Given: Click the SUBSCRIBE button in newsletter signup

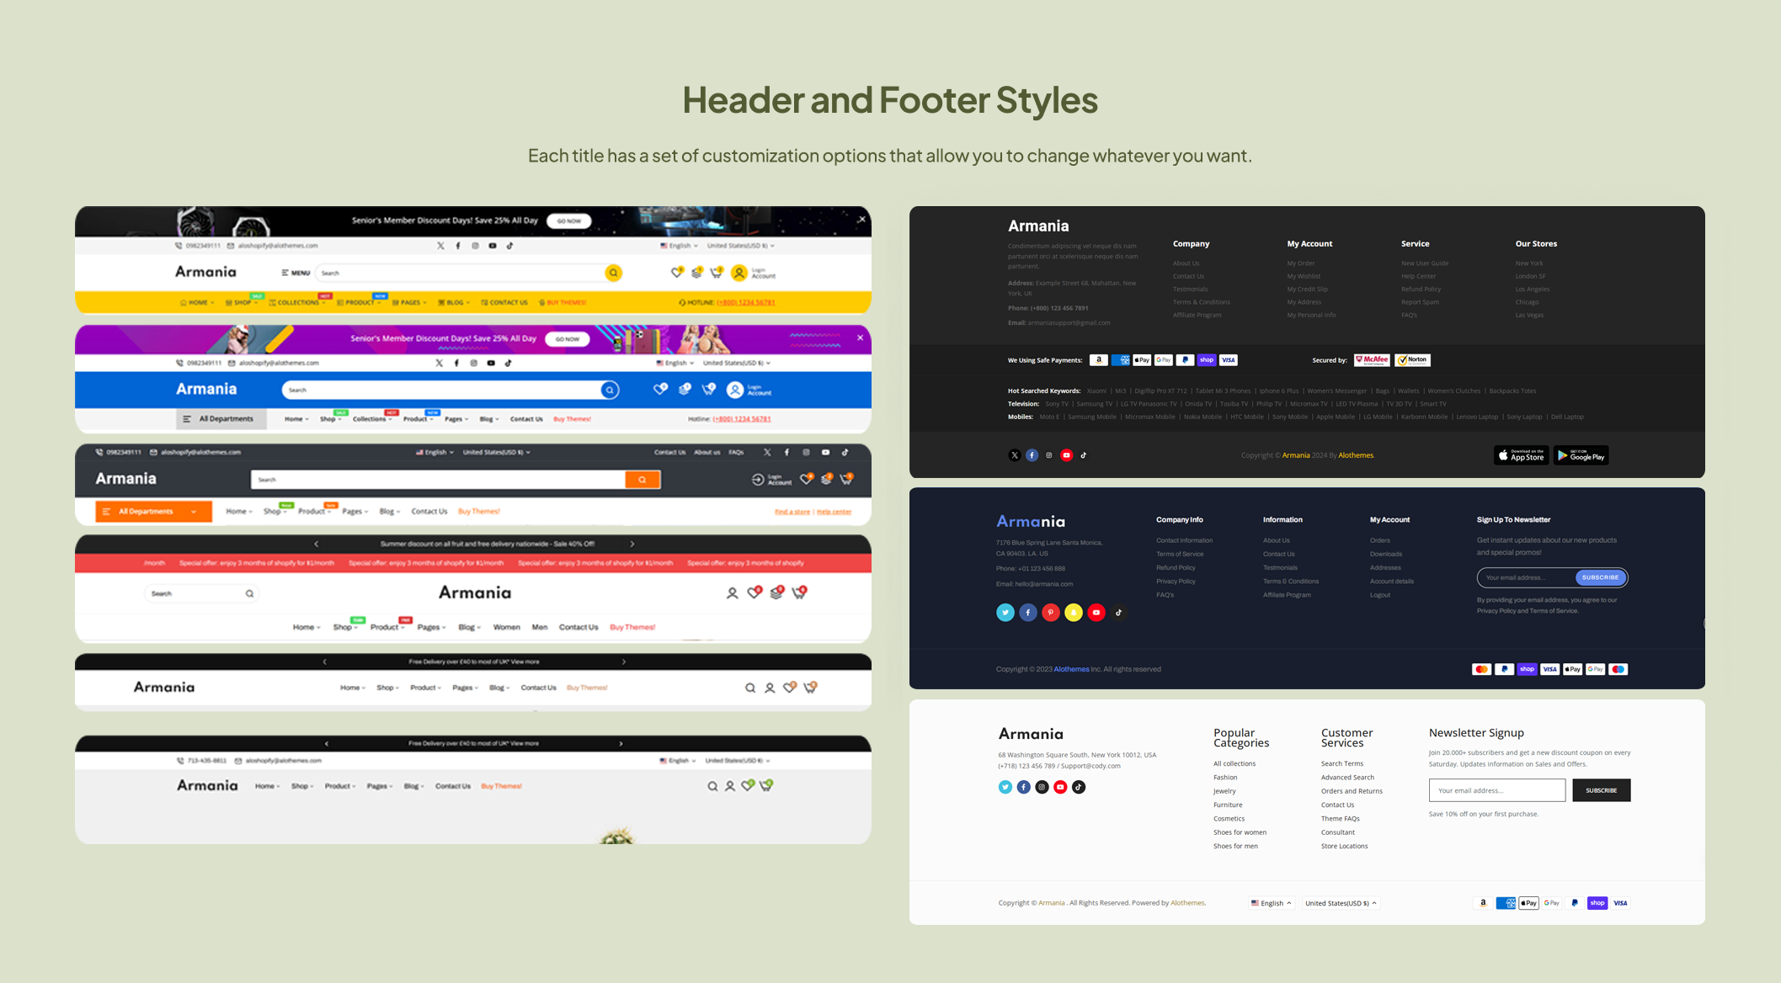Looking at the screenshot, I should pyautogui.click(x=1601, y=789).
